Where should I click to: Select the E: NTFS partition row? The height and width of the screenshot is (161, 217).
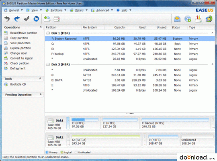(129, 49)
